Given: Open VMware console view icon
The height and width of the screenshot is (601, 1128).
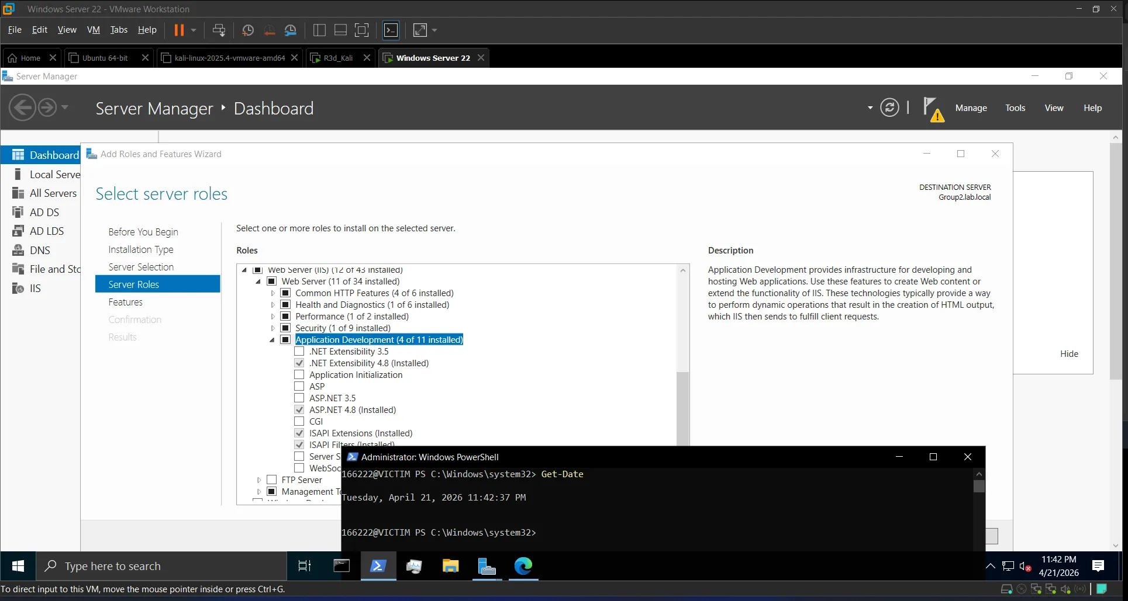Looking at the screenshot, I should (x=391, y=30).
